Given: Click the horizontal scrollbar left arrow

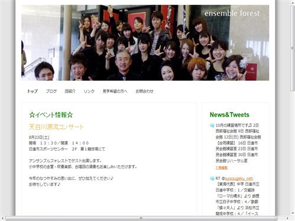Looking at the screenshot, I should pos(2,218).
